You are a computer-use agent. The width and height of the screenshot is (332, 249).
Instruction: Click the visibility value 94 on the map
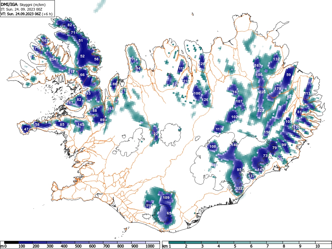[138, 68]
